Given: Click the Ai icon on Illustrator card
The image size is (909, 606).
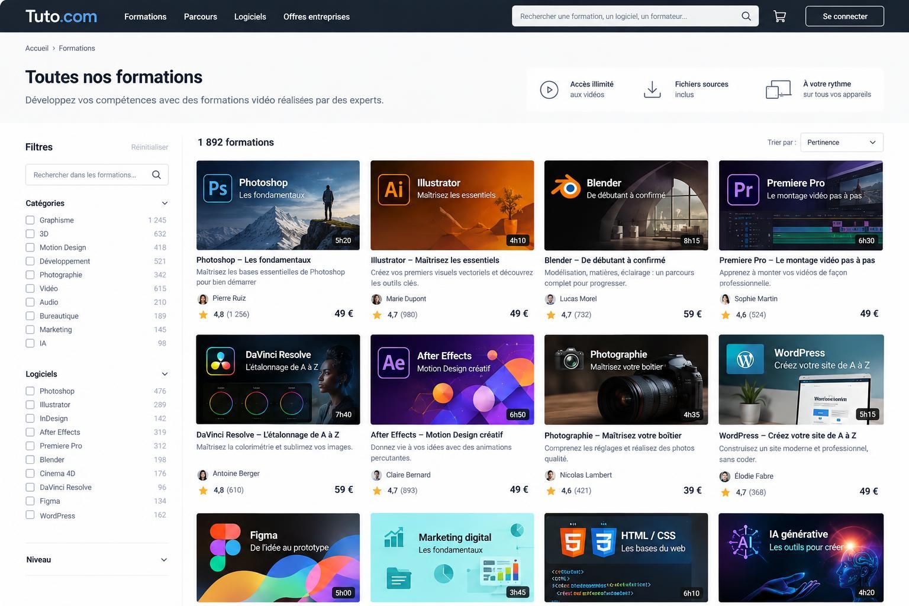Looking at the screenshot, I should point(394,189).
